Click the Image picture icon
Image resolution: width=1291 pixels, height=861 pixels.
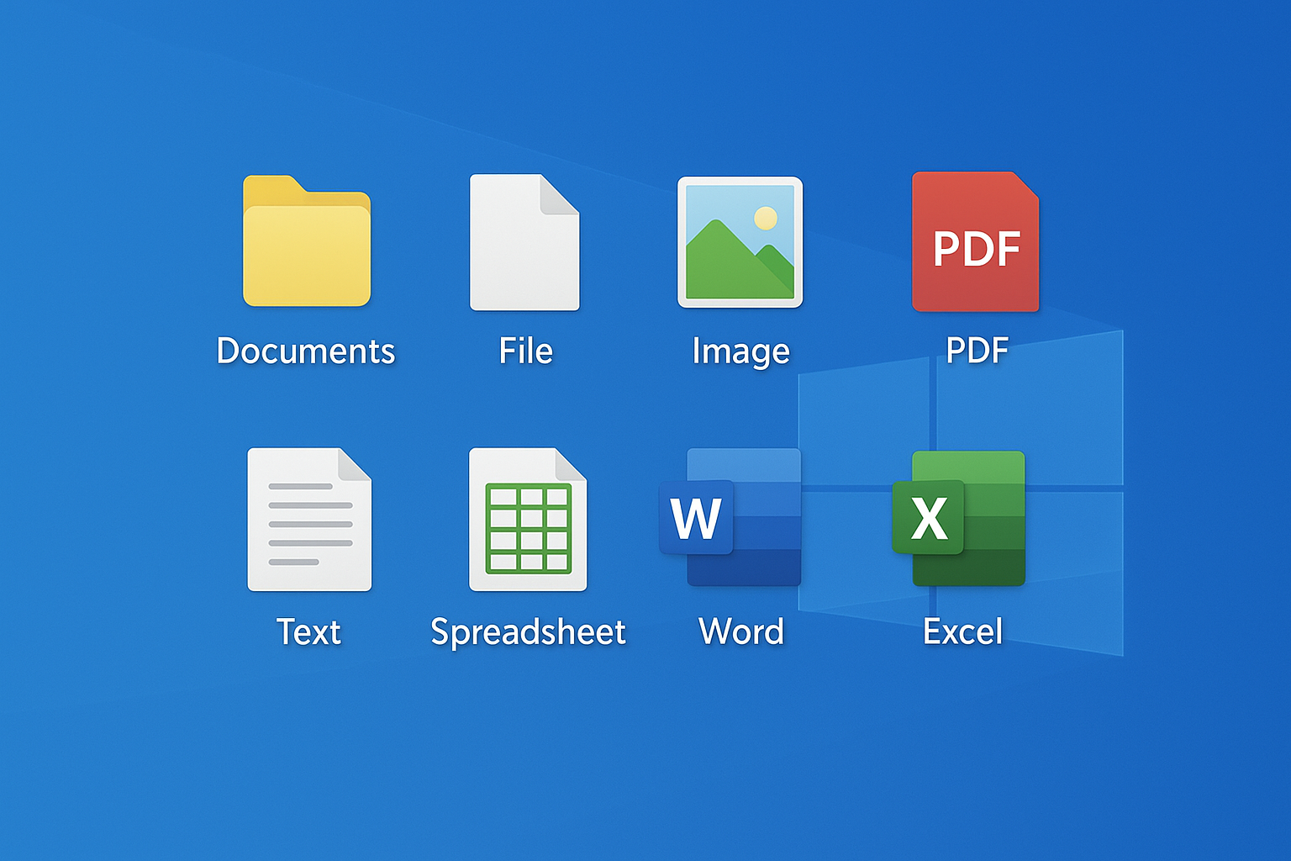coord(740,242)
